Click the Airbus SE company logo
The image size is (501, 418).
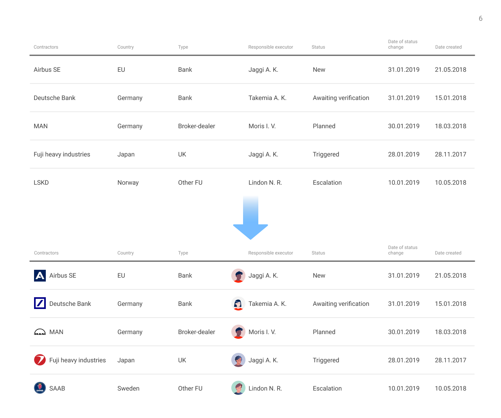[x=40, y=275]
